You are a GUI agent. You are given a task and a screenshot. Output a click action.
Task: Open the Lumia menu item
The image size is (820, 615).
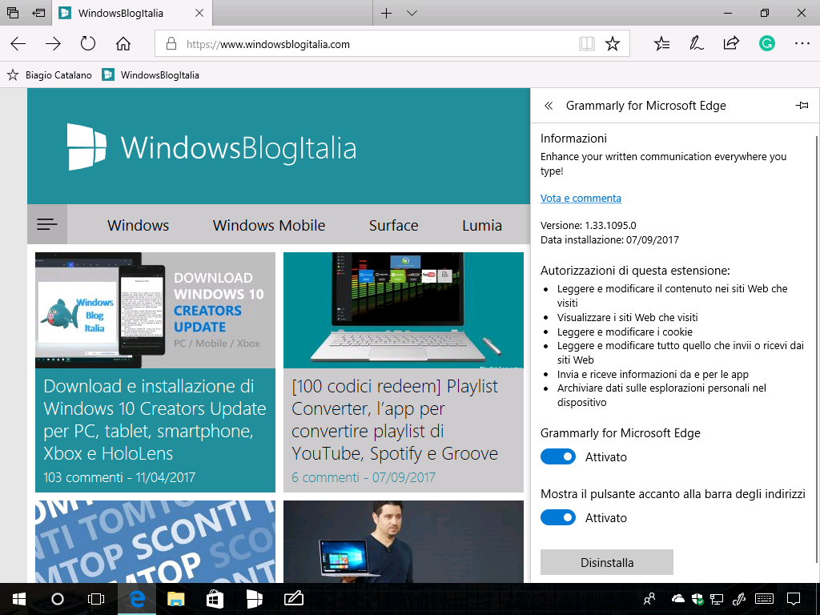(481, 225)
